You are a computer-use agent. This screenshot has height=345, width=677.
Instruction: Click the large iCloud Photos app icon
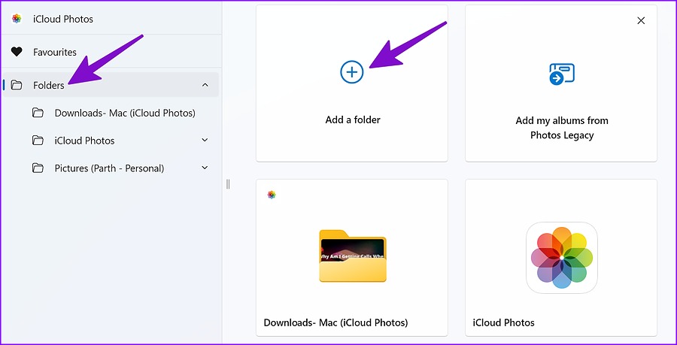point(562,258)
